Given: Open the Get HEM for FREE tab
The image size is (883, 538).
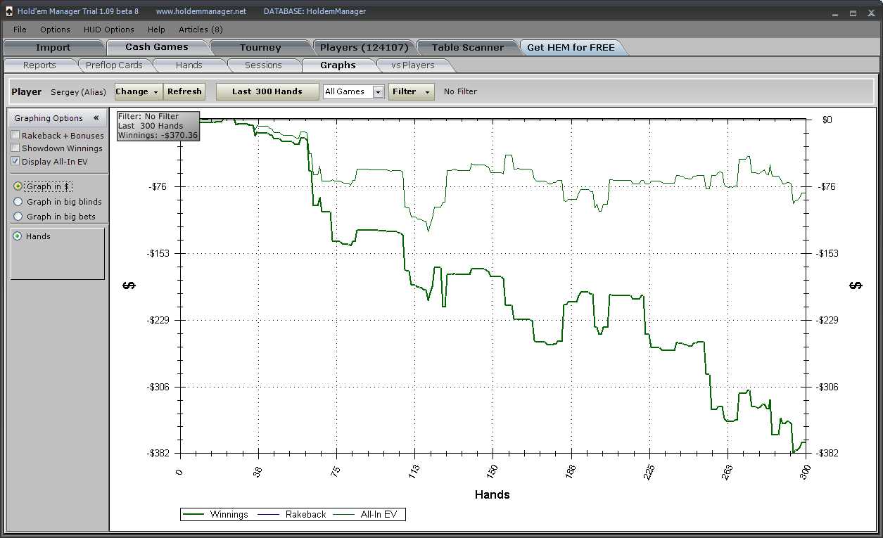Looking at the screenshot, I should tap(570, 48).
